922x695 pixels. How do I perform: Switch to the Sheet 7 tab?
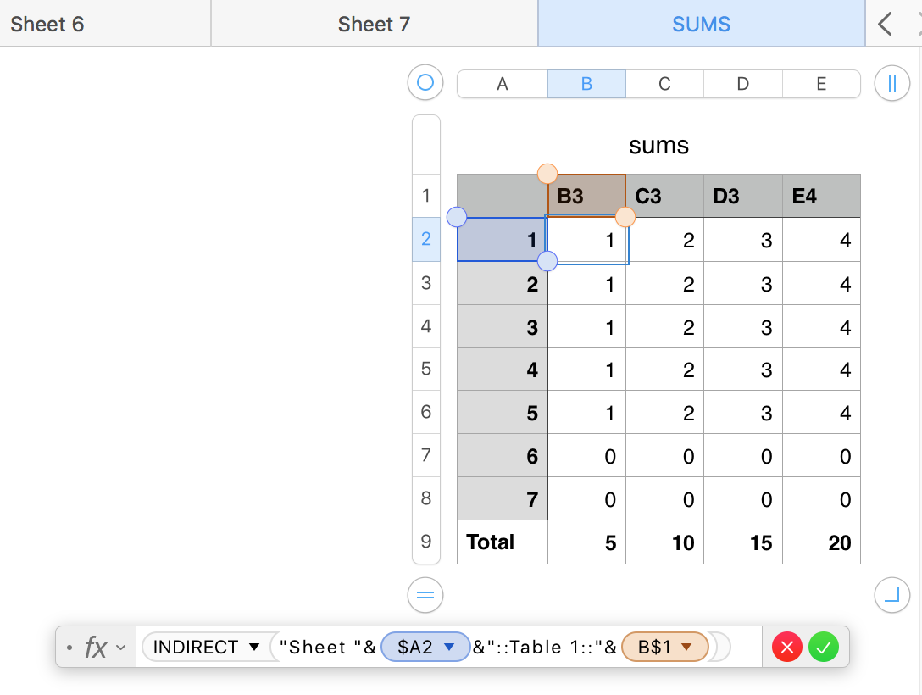pos(374,24)
